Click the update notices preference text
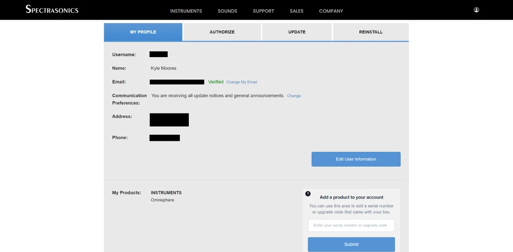The width and height of the screenshot is (513, 252). click(217, 96)
